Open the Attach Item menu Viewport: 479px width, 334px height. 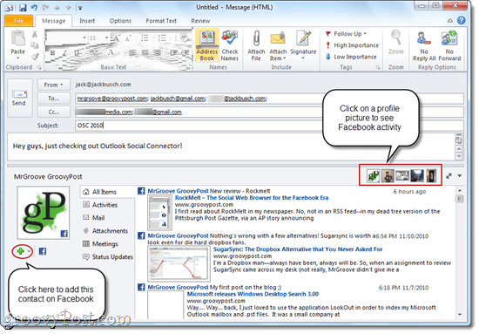click(278, 45)
